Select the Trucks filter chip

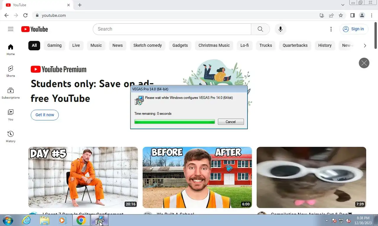[266, 45]
